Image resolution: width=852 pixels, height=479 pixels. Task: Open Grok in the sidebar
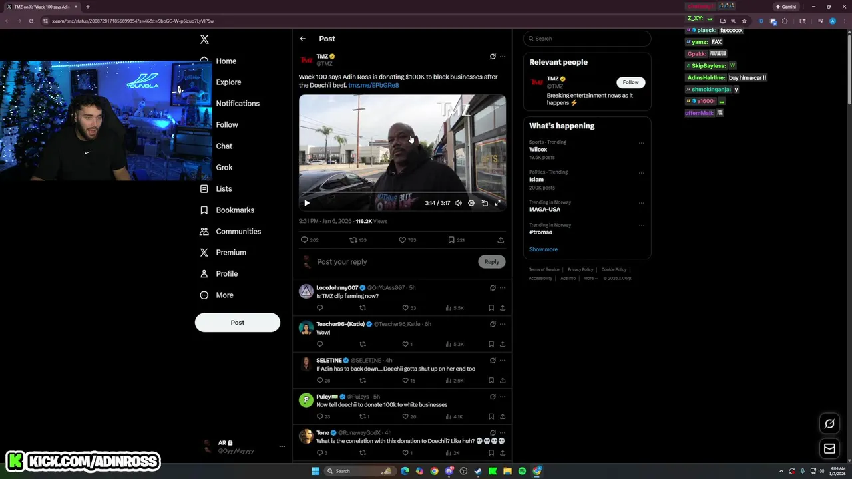pyautogui.click(x=224, y=167)
